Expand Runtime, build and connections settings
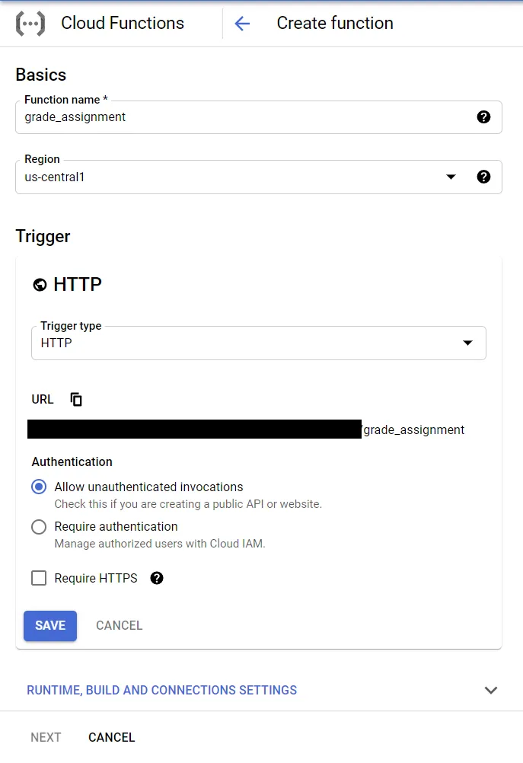Image resolution: width=523 pixels, height=763 pixels. (x=162, y=690)
